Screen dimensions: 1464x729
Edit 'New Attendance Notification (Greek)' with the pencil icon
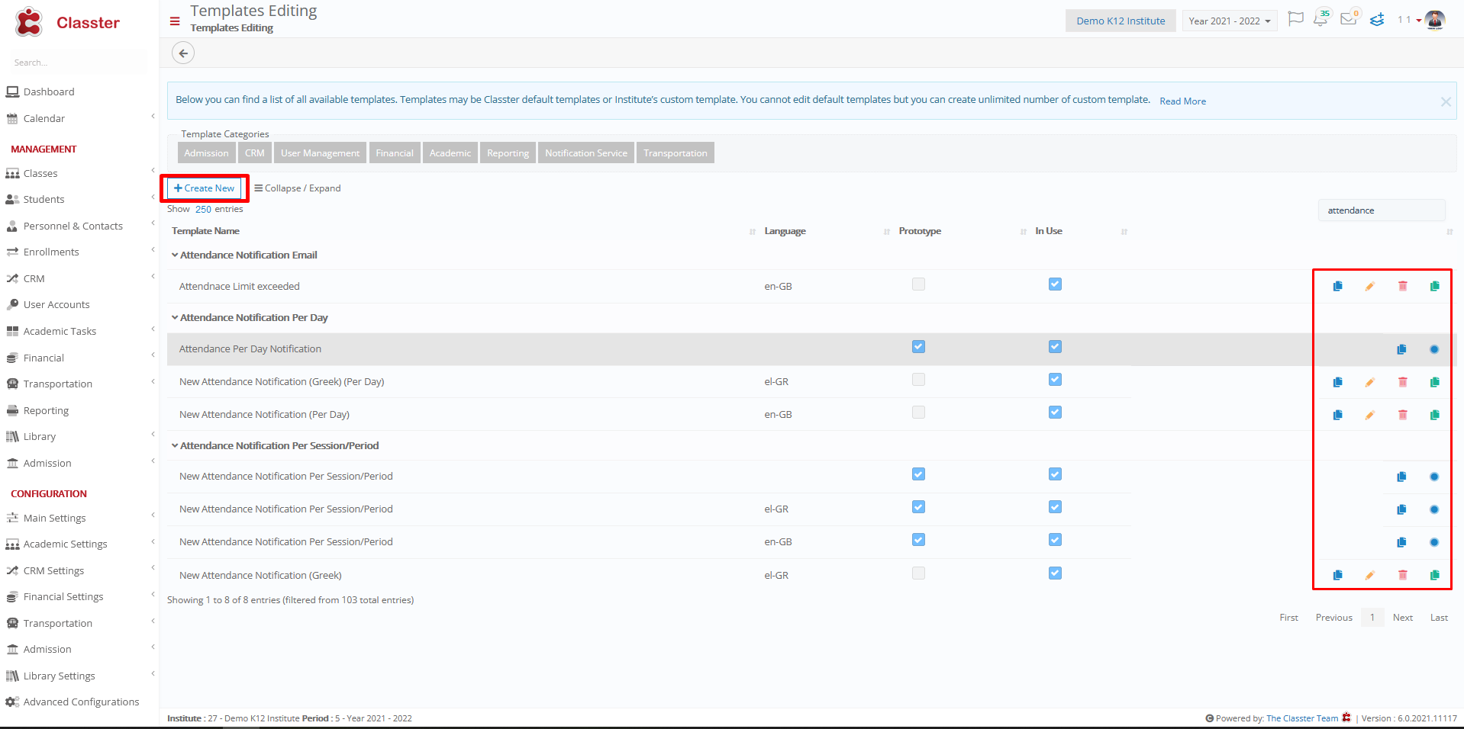click(1370, 575)
